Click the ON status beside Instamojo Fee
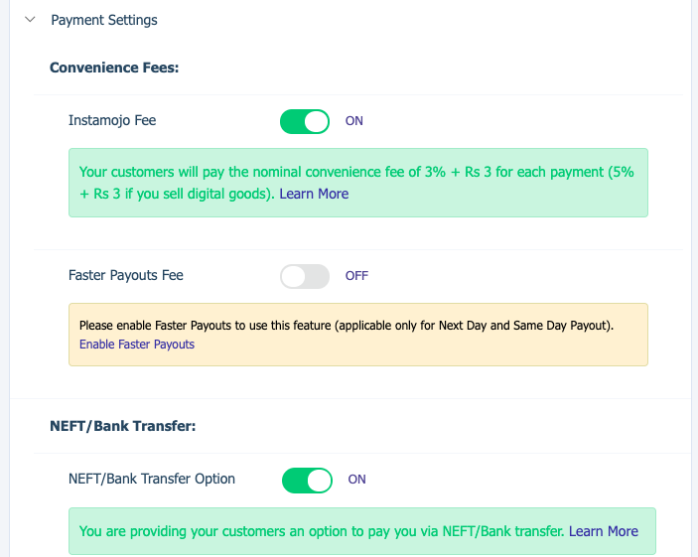This screenshot has width=698, height=557. coord(354,121)
